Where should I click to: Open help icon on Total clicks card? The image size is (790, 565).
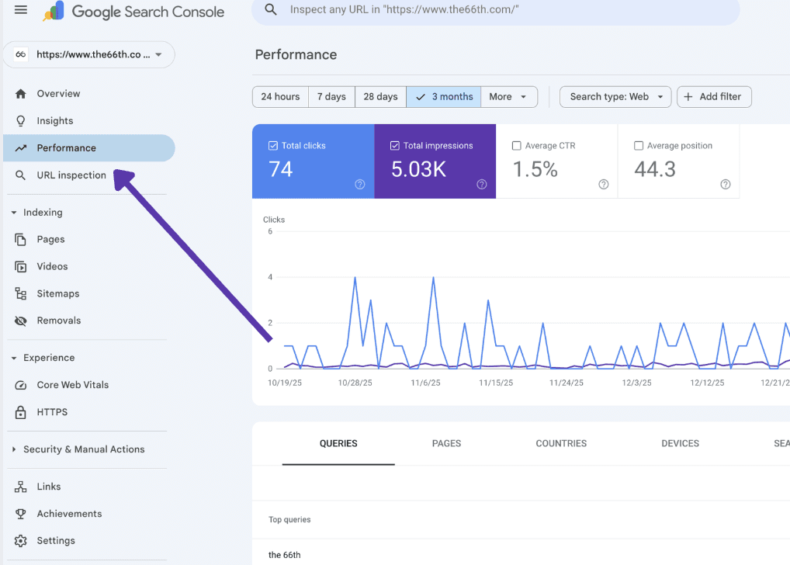click(360, 185)
